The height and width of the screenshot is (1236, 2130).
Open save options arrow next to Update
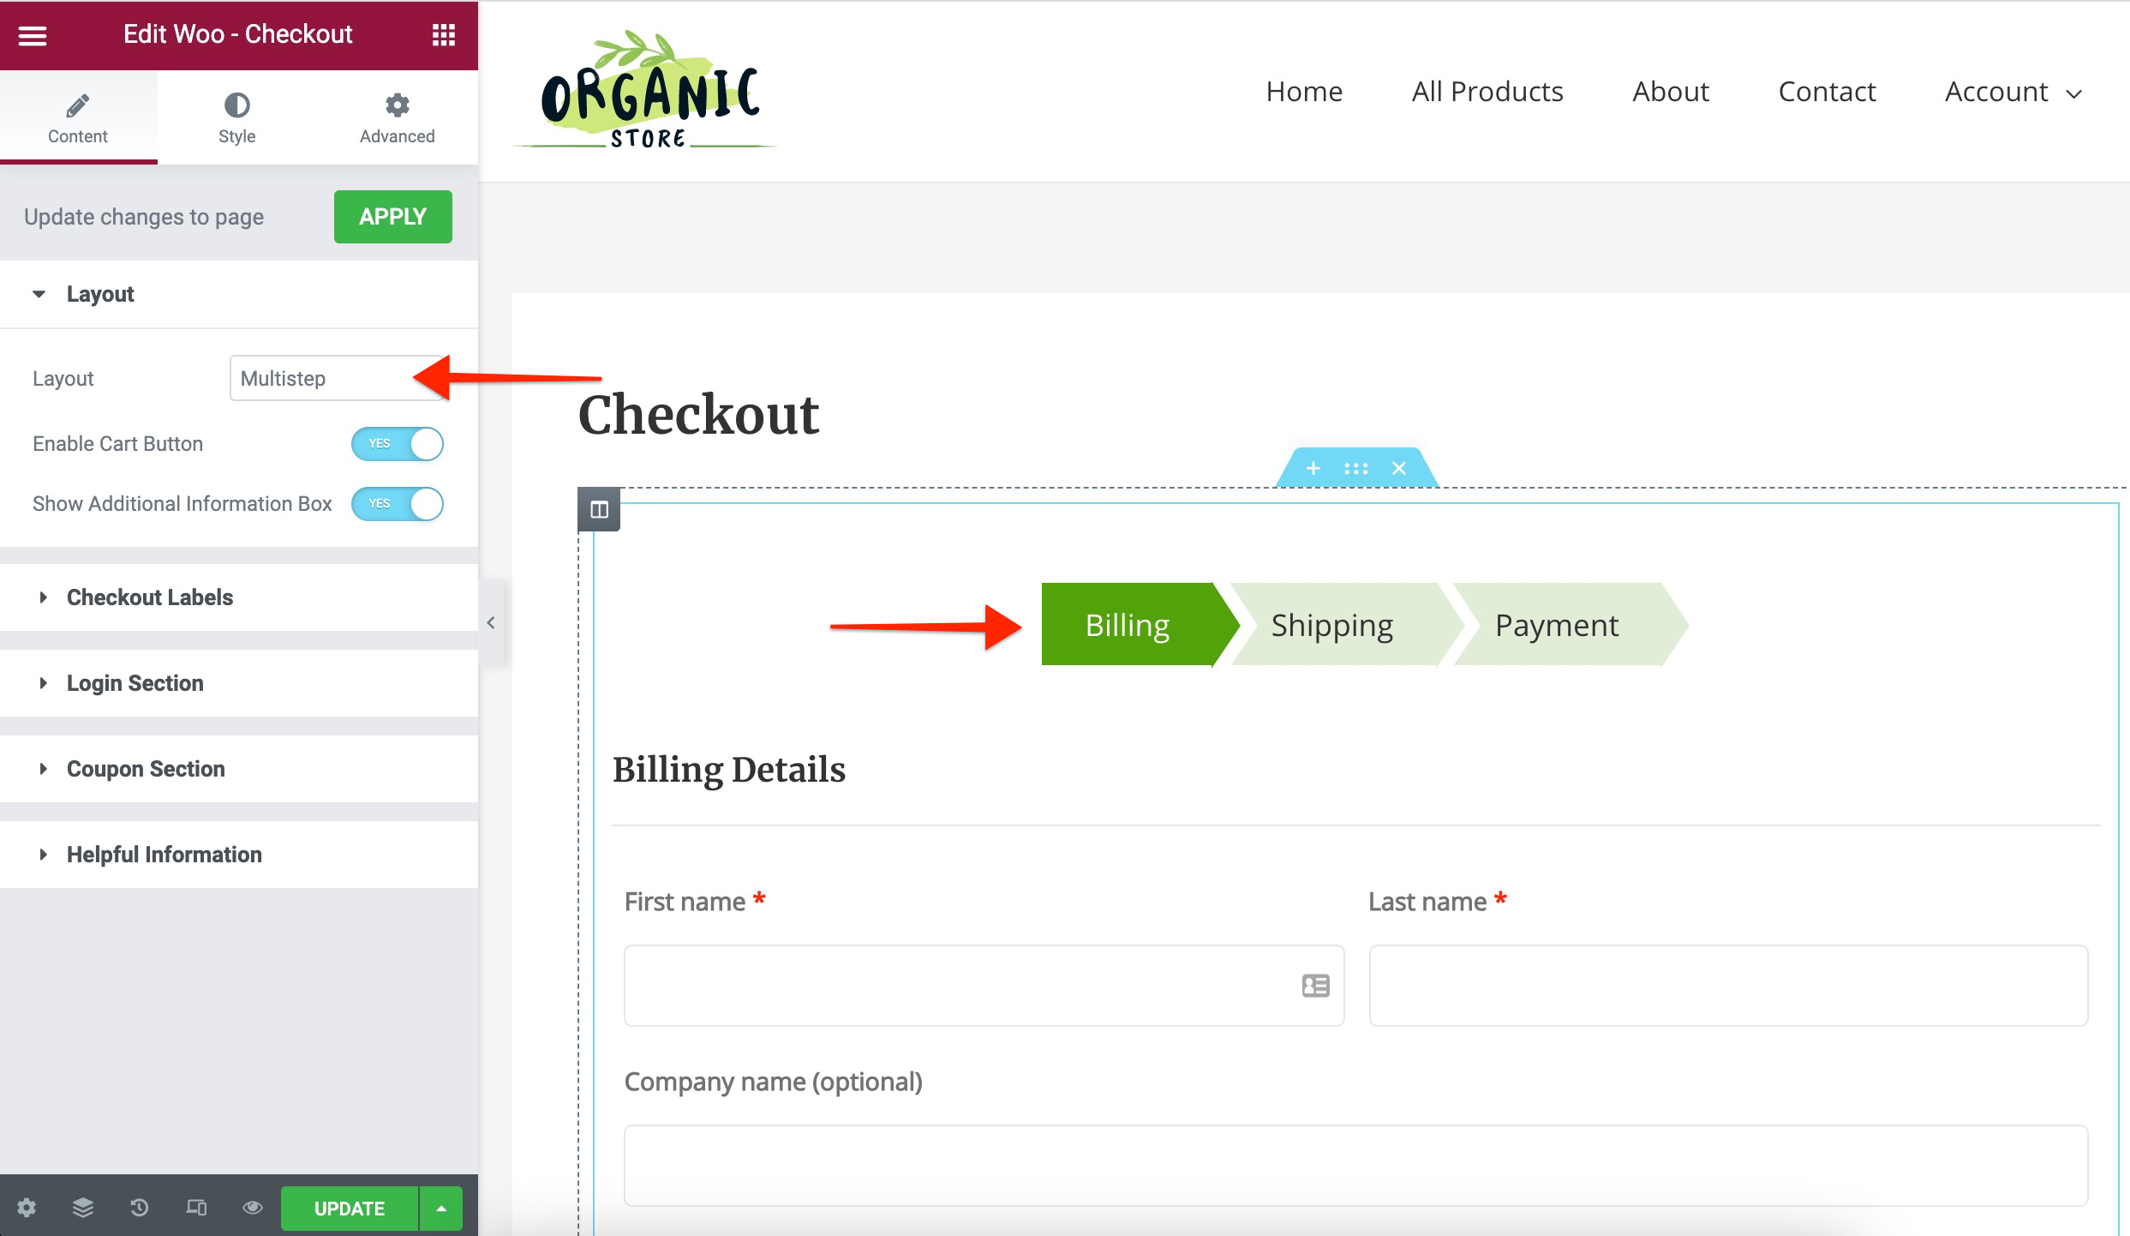441,1209
